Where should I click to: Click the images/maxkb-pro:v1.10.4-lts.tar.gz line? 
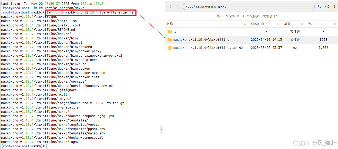(x=63, y=103)
